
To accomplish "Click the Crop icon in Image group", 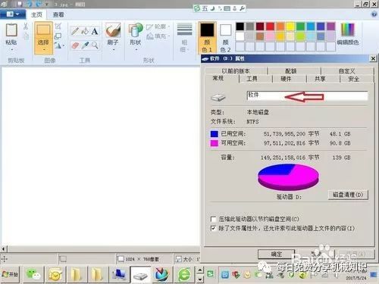I will [58, 26].
